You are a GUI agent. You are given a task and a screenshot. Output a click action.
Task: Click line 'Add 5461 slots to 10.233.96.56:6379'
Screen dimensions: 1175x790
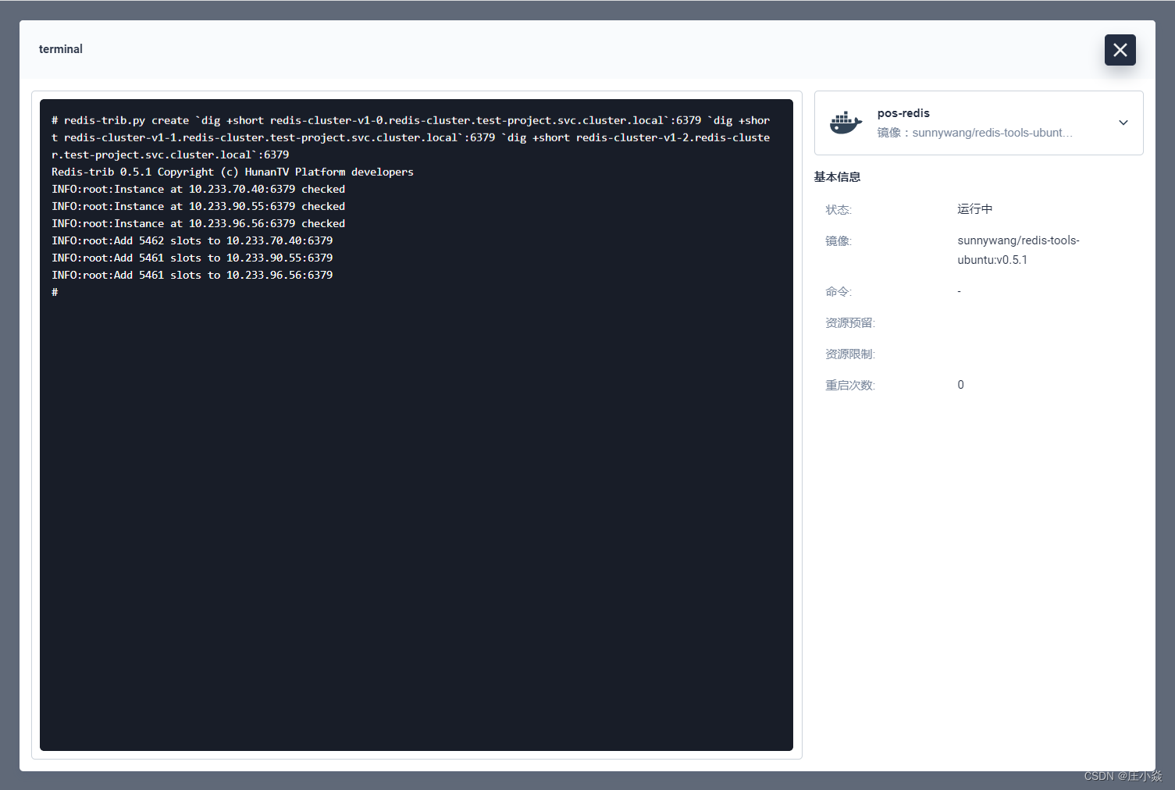192,275
